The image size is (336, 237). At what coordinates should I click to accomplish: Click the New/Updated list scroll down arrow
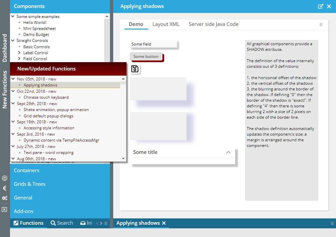123,159
